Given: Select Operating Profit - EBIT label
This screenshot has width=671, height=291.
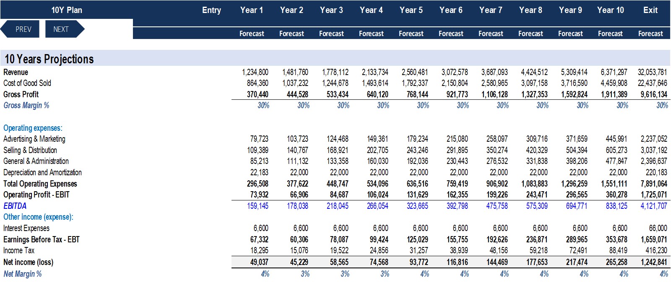Looking at the screenshot, I should click(36, 195).
